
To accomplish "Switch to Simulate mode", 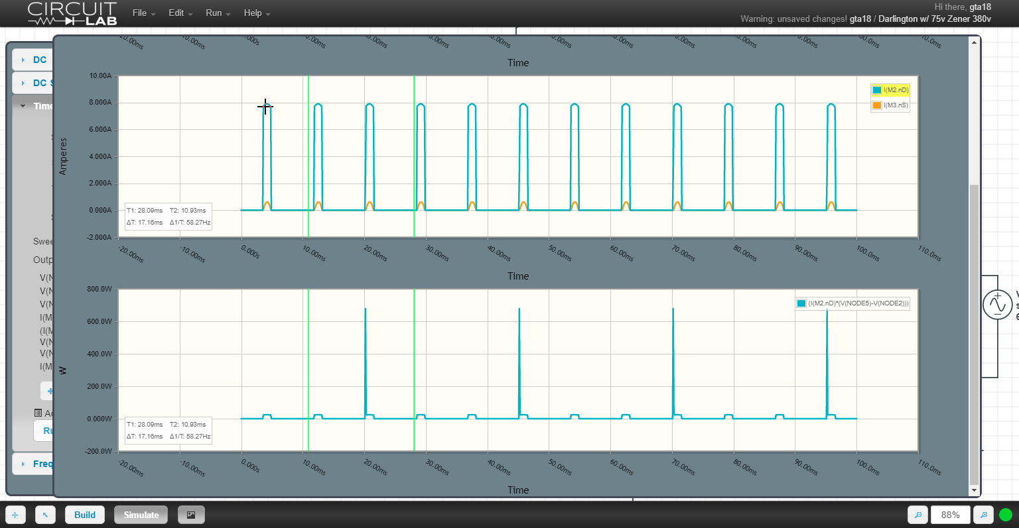I will 141,515.
